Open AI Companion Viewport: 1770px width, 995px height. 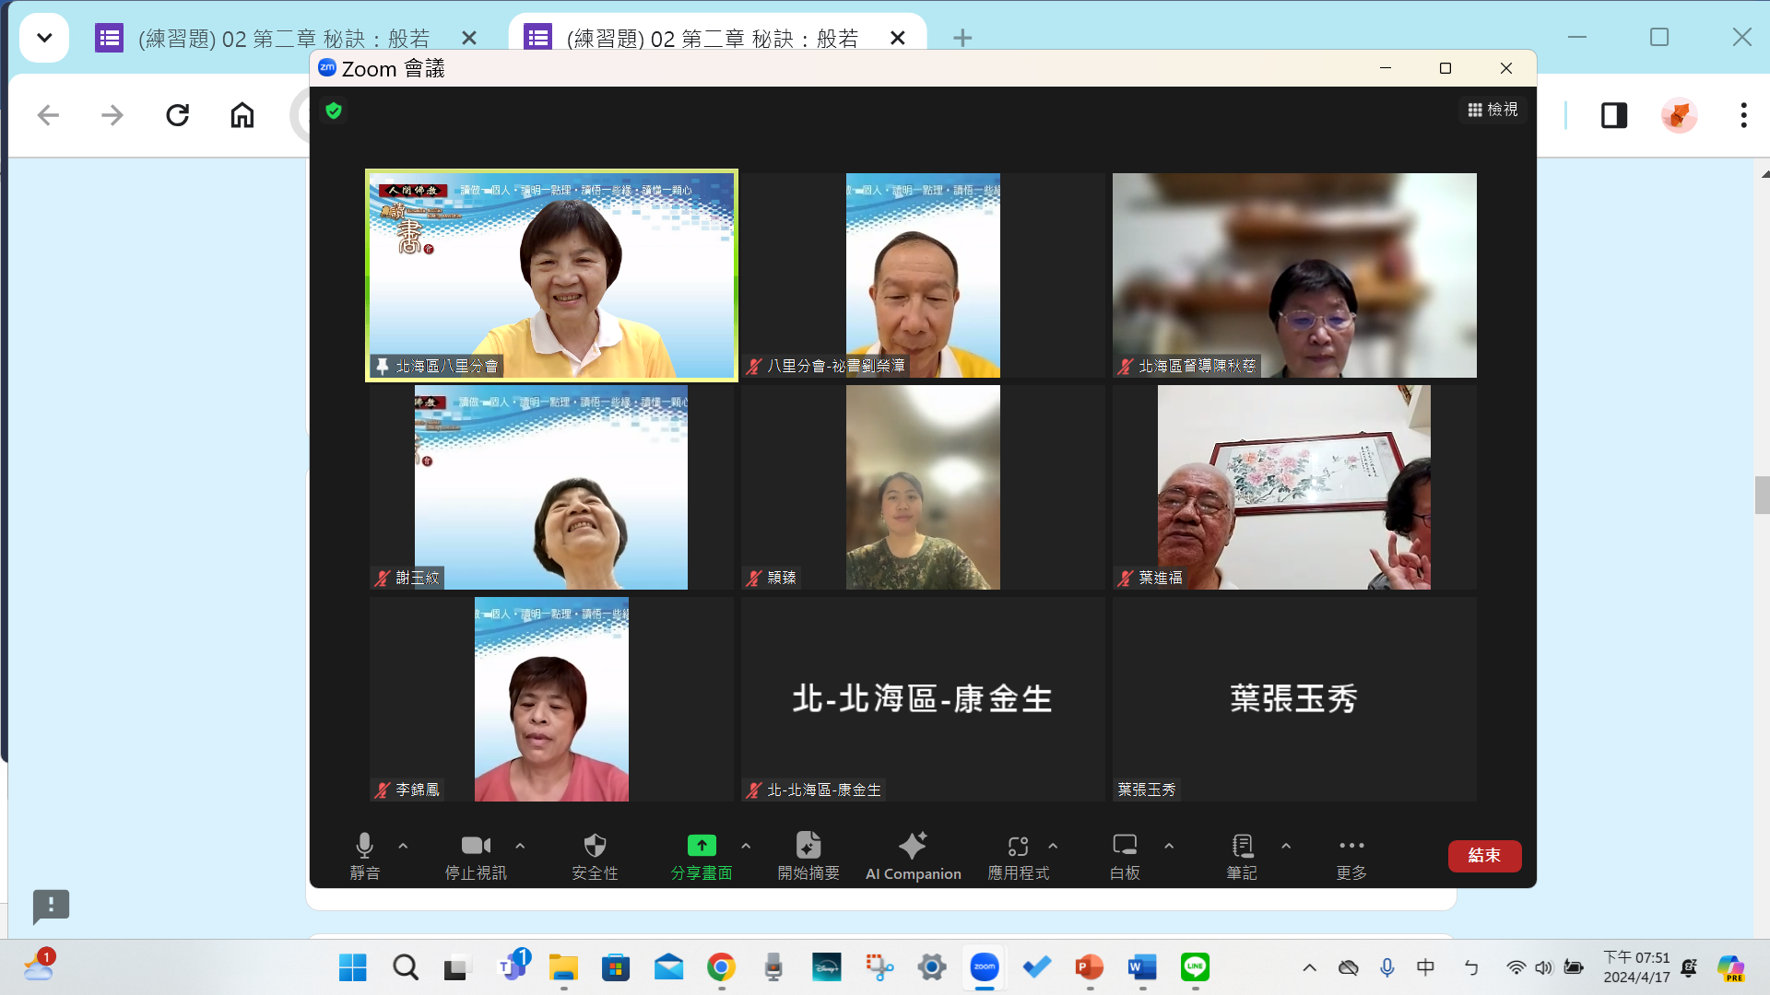(913, 846)
